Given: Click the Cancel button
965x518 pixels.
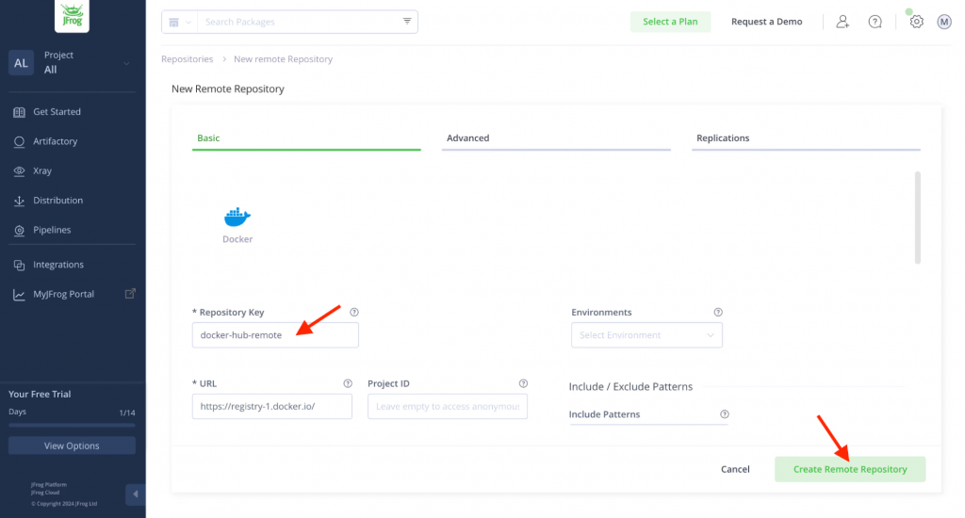Looking at the screenshot, I should [x=735, y=469].
